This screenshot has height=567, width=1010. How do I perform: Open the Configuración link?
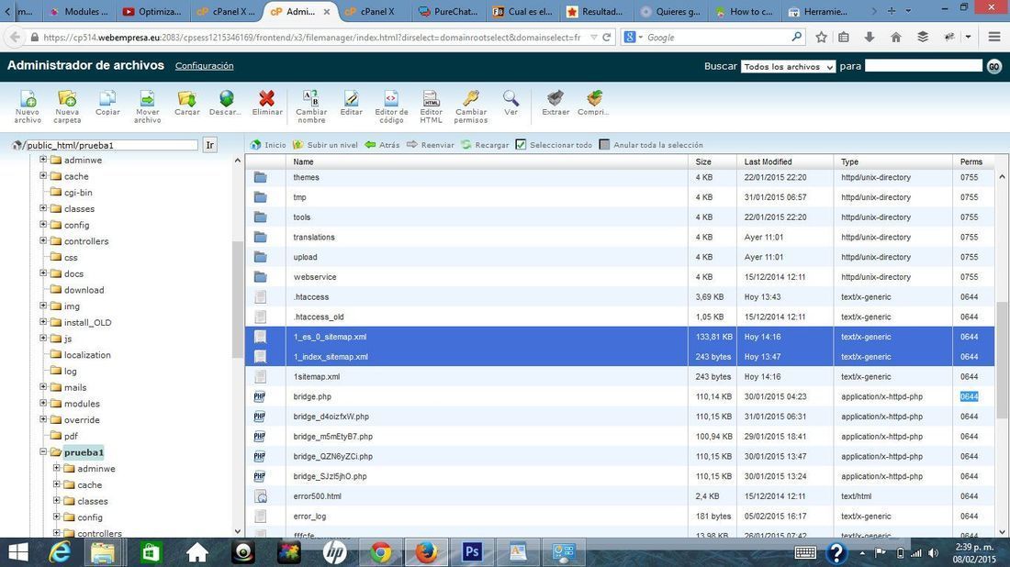pos(204,66)
